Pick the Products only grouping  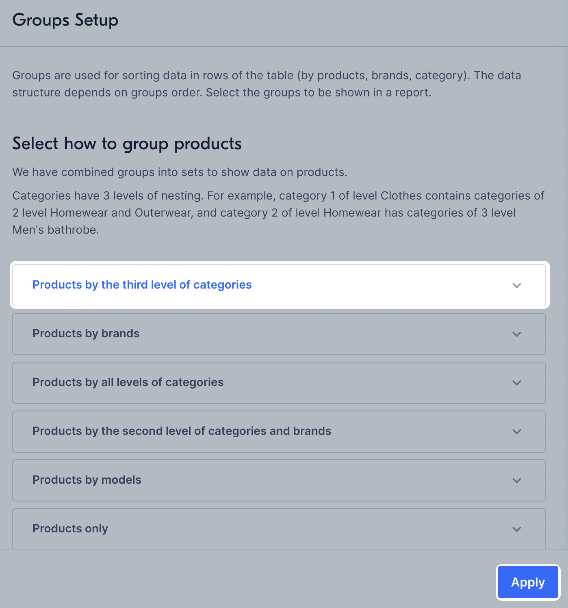[279, 529]
